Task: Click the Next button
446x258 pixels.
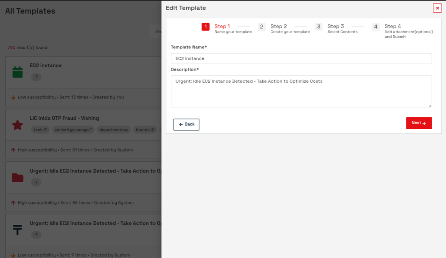Action: click(419, 123)
